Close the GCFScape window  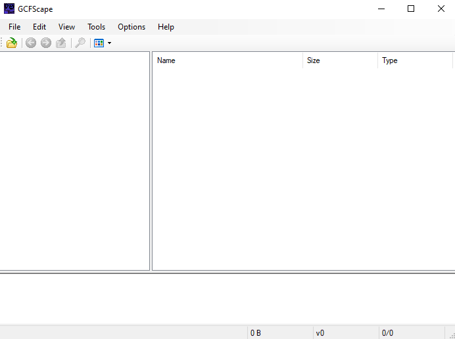[441, 9]
